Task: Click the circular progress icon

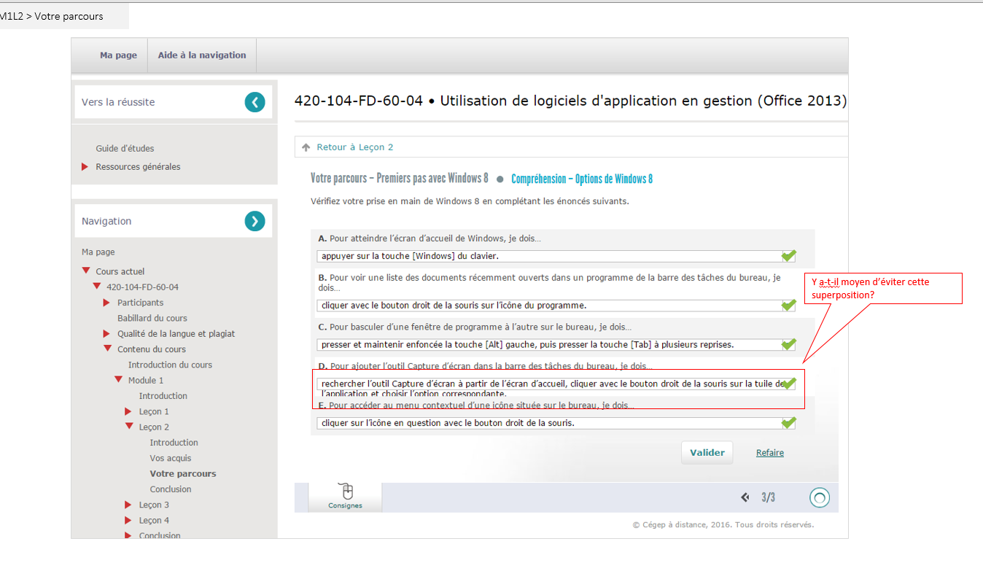Action: [x=820, y=497]
